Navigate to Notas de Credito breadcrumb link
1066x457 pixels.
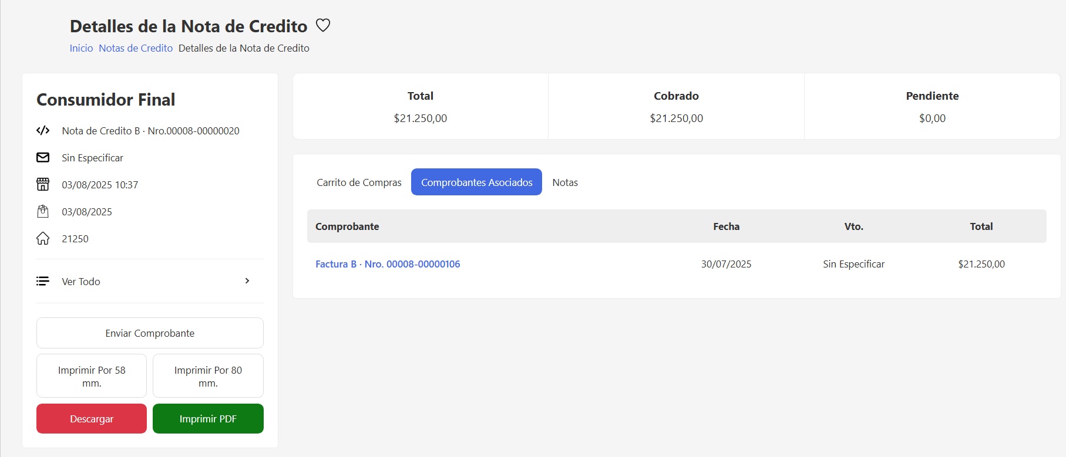[x=136, y=48]
